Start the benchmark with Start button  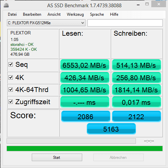pyautogui.click(x=57, y=158)
